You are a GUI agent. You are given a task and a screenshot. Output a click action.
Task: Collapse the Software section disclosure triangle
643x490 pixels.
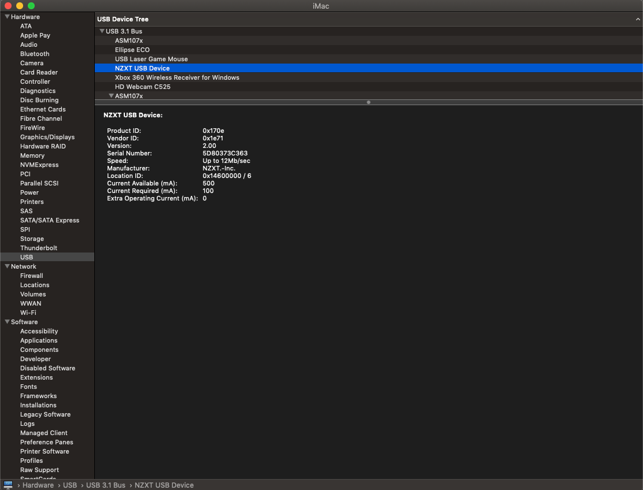(7, 322)
